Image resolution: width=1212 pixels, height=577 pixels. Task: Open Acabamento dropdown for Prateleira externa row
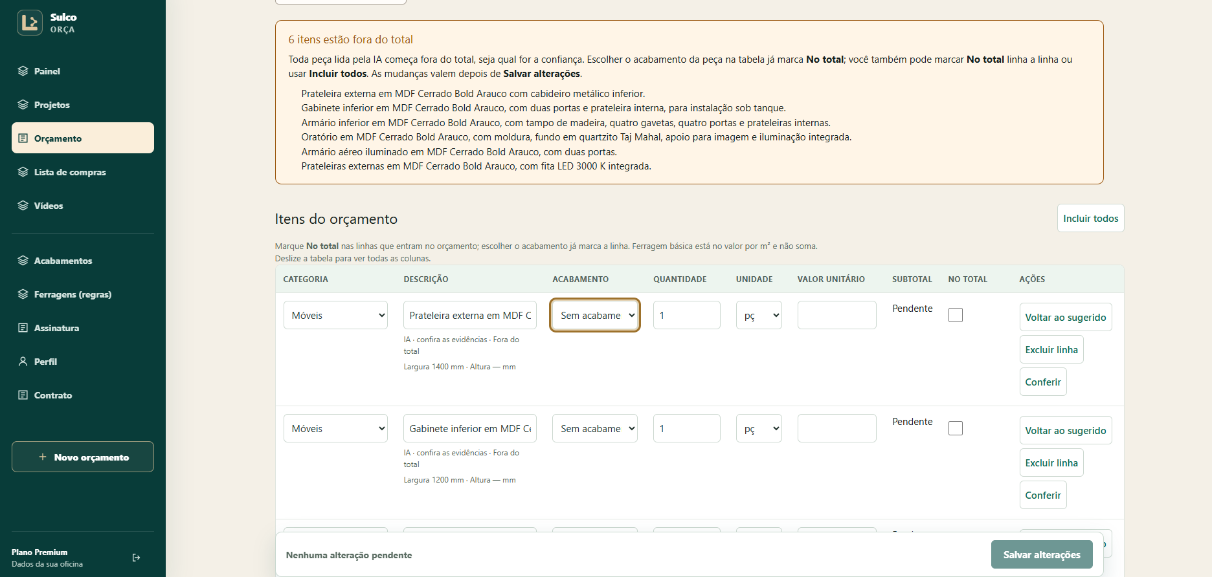[x=595, y=315]
